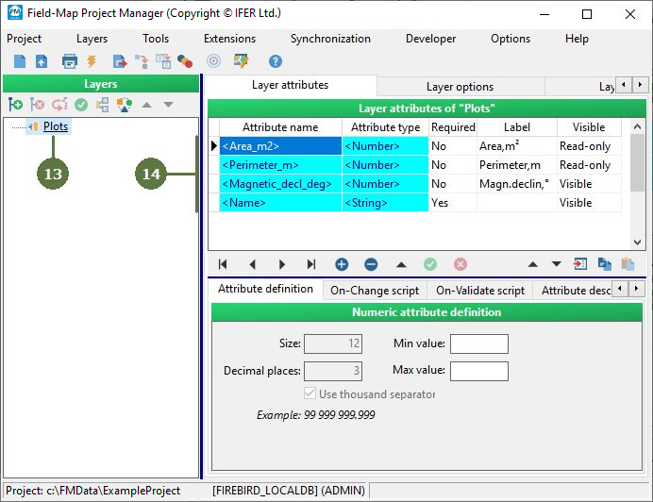Viewport: 653px width, 502px height.
Task: Jump to first attribute record
Action: (223, 265)
